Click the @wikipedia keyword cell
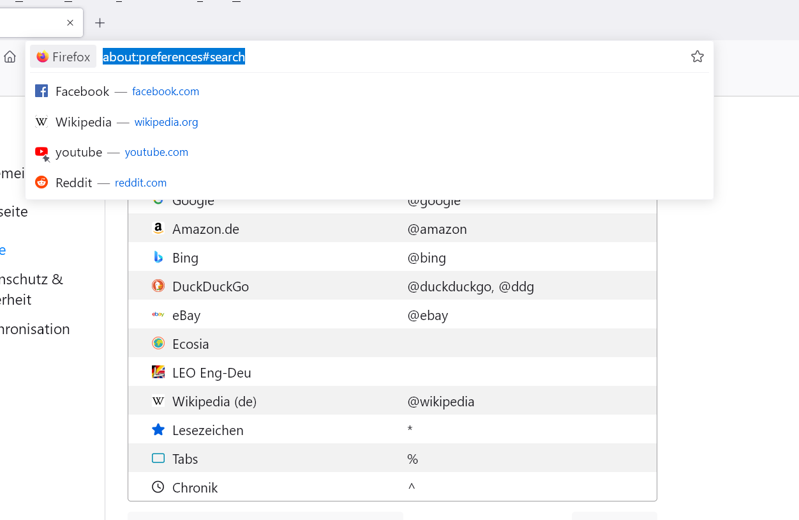This screenshot has height=520, width=799. tap(440, 401)
